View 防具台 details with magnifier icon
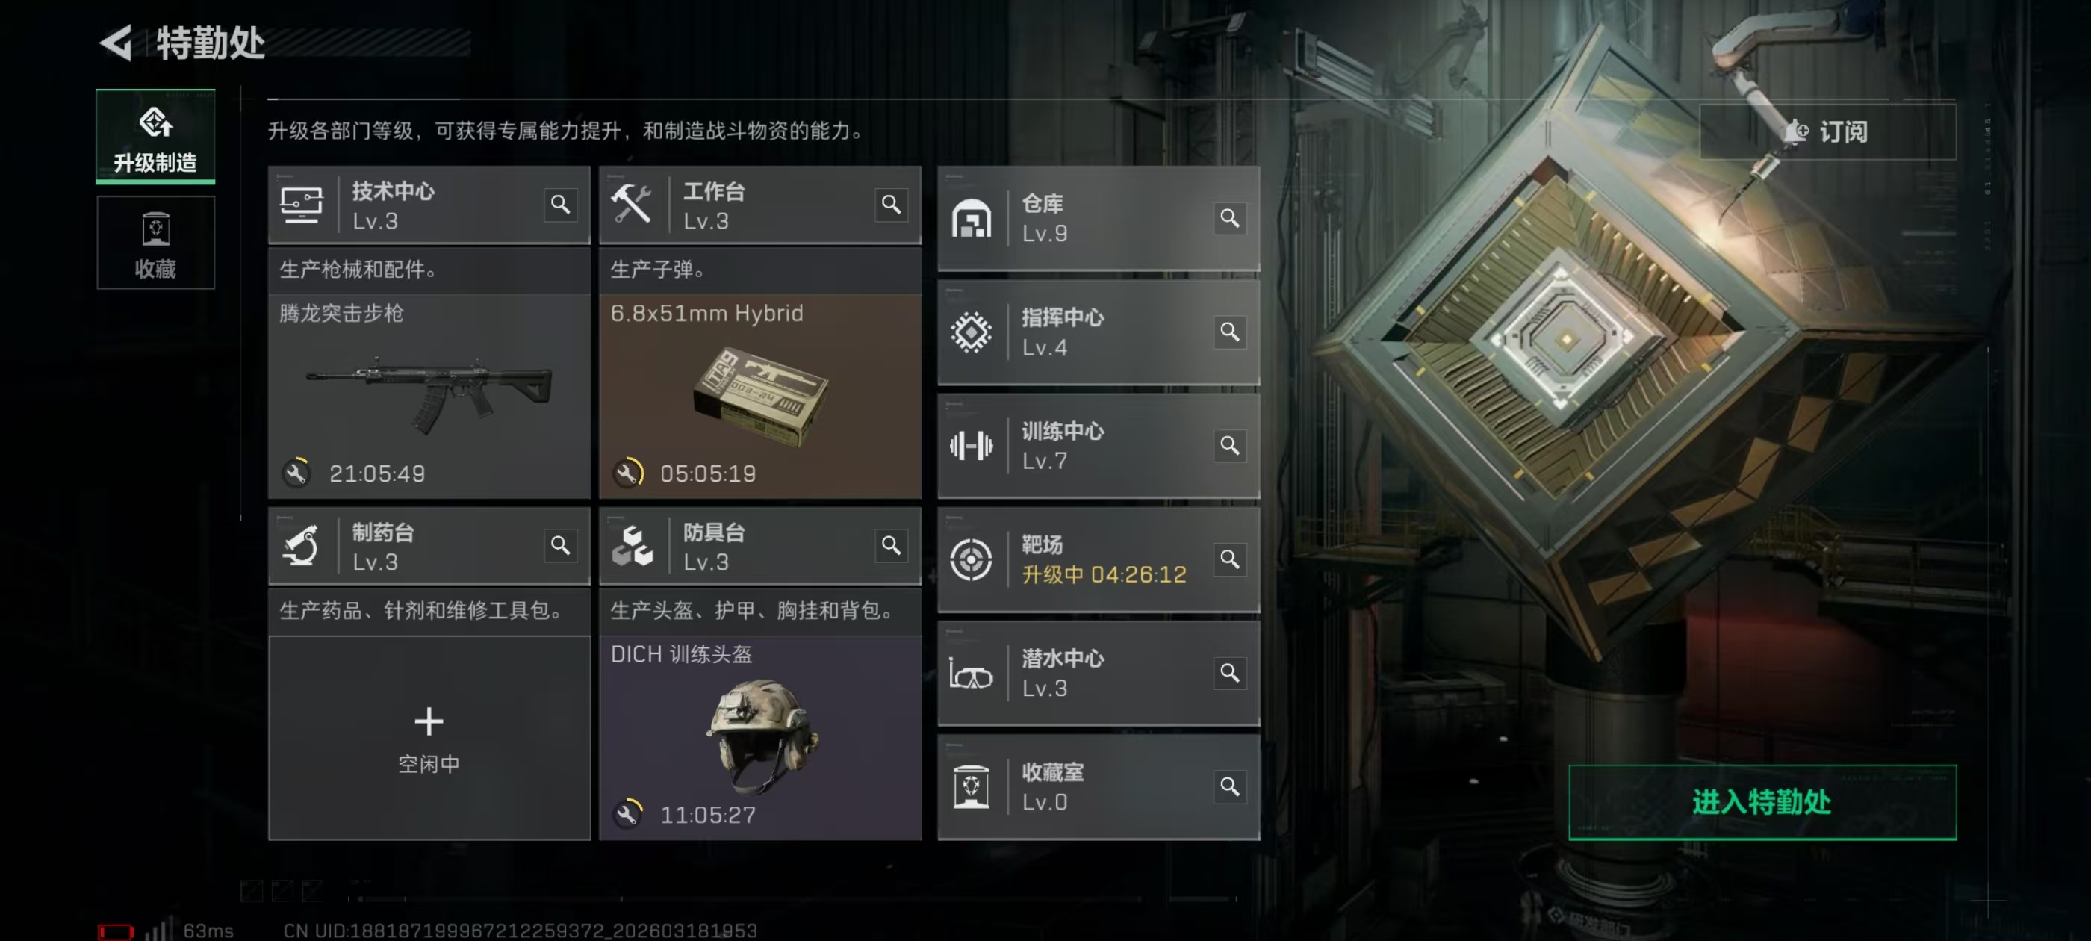2091x941 pixels. (x=891, y=546)
